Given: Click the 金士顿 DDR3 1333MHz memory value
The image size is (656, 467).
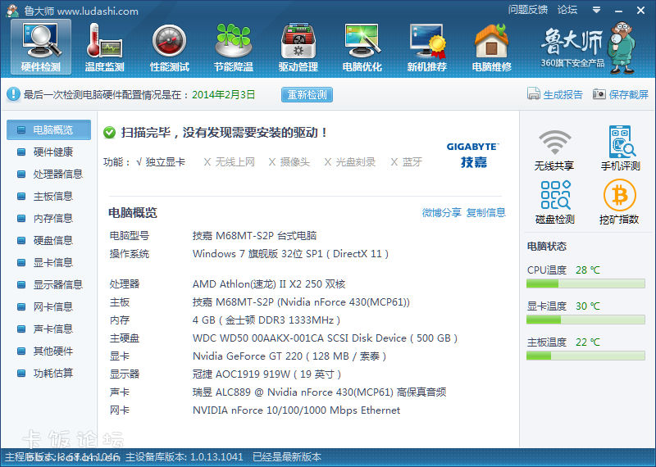Looking at the screenshot, I should pyautogui.click(x=266, y=320).
